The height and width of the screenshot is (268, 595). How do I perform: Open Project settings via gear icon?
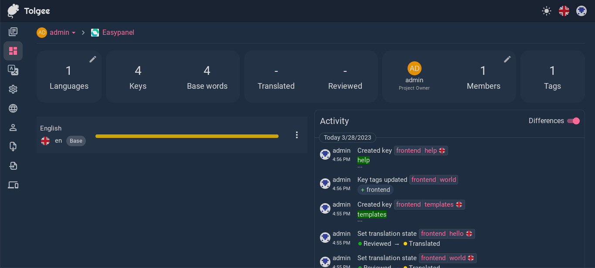click(13, 89)
